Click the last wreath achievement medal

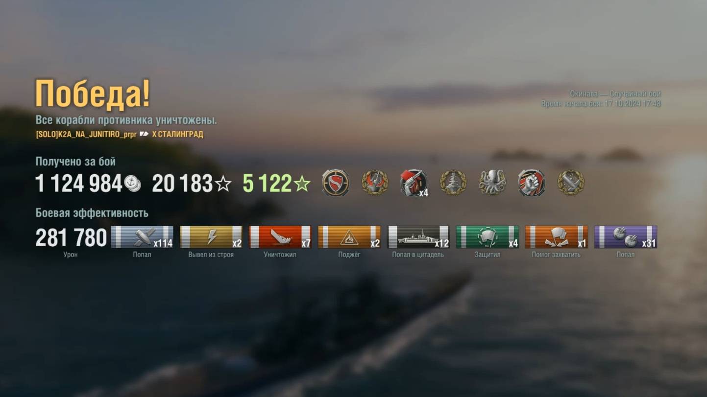571,183
